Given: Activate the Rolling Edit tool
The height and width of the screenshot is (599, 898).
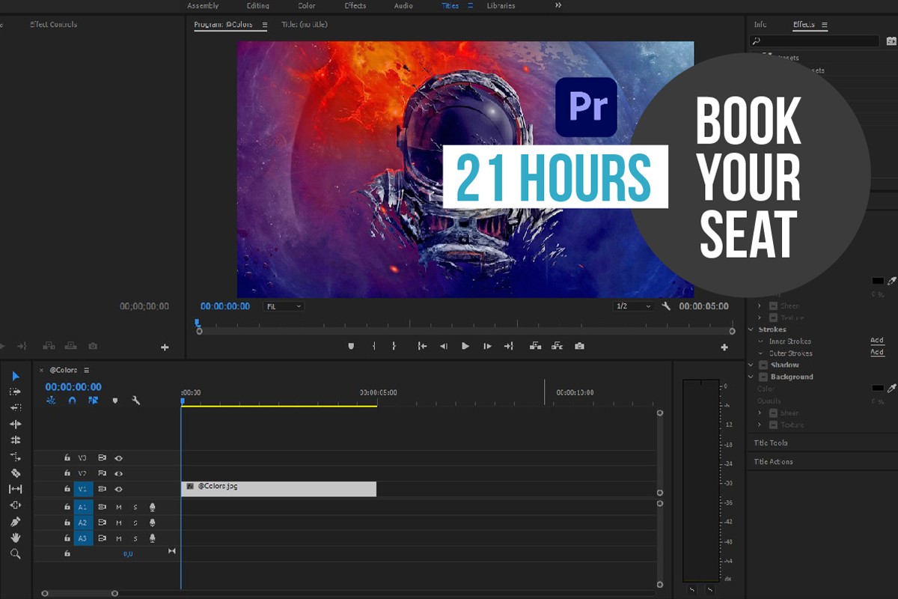Looking at the screenshot, I should (15, 440).
